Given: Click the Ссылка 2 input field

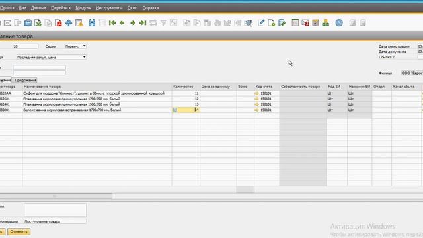Looking at the screenshot, I should tap(420, 57).
